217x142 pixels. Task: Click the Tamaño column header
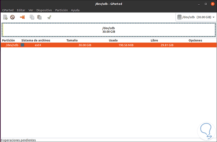pos(72,40)
